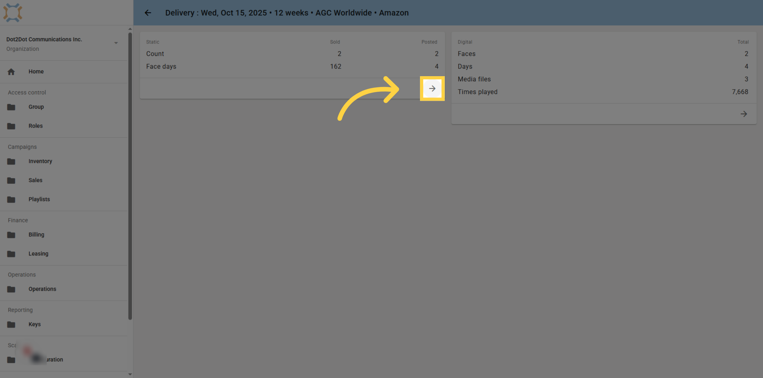Open Playlists under Campaigns
Viewport: 763px width, 378px height.
coord(64,199)
